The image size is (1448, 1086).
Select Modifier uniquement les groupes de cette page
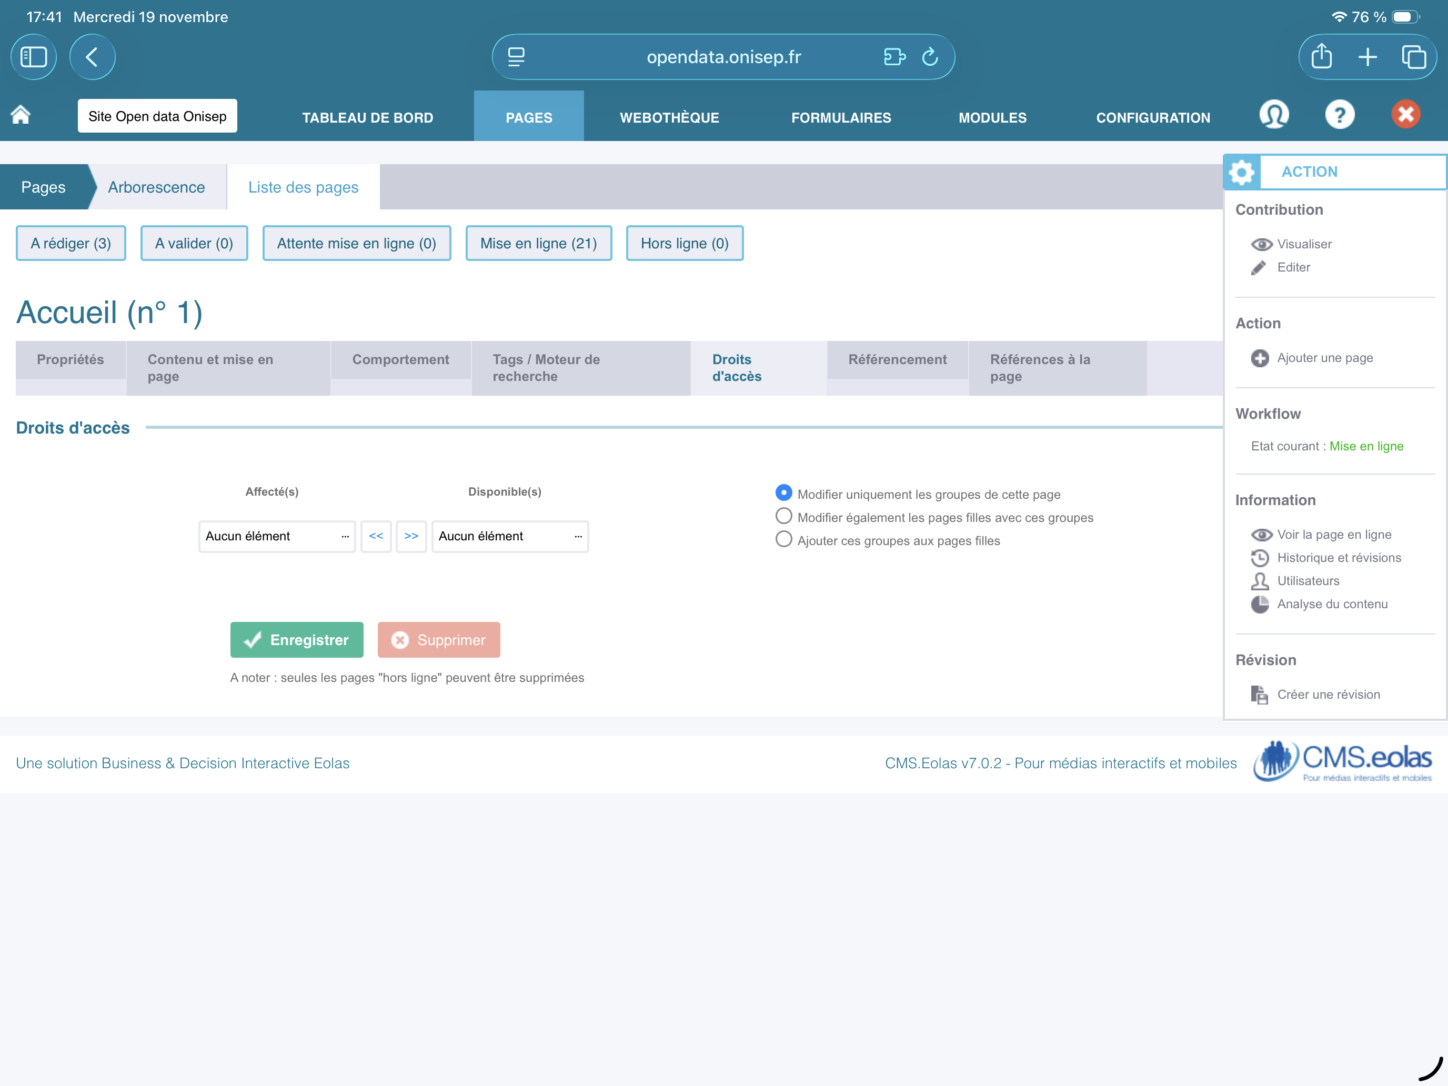pos(783,493)
